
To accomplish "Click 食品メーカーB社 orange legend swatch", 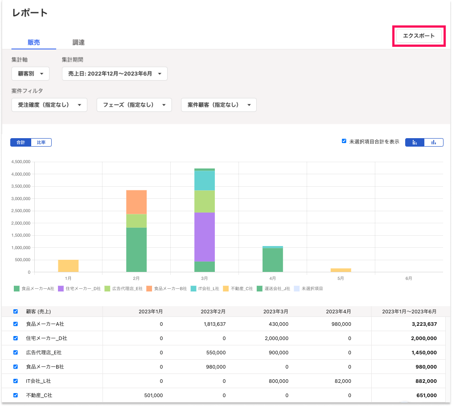I will [x=149, y=288].
